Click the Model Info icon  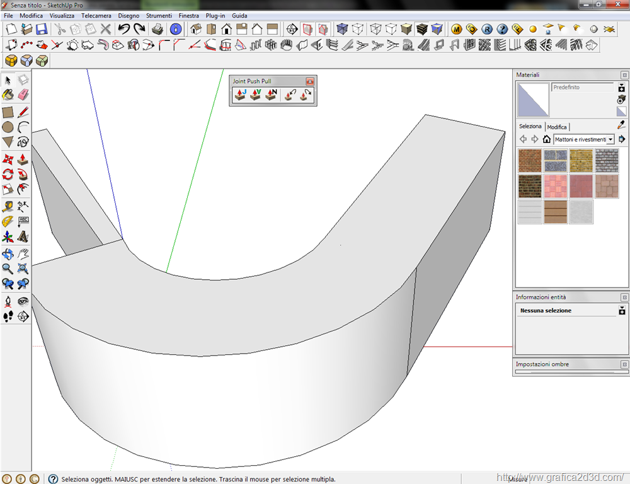(x=176, y=29)
